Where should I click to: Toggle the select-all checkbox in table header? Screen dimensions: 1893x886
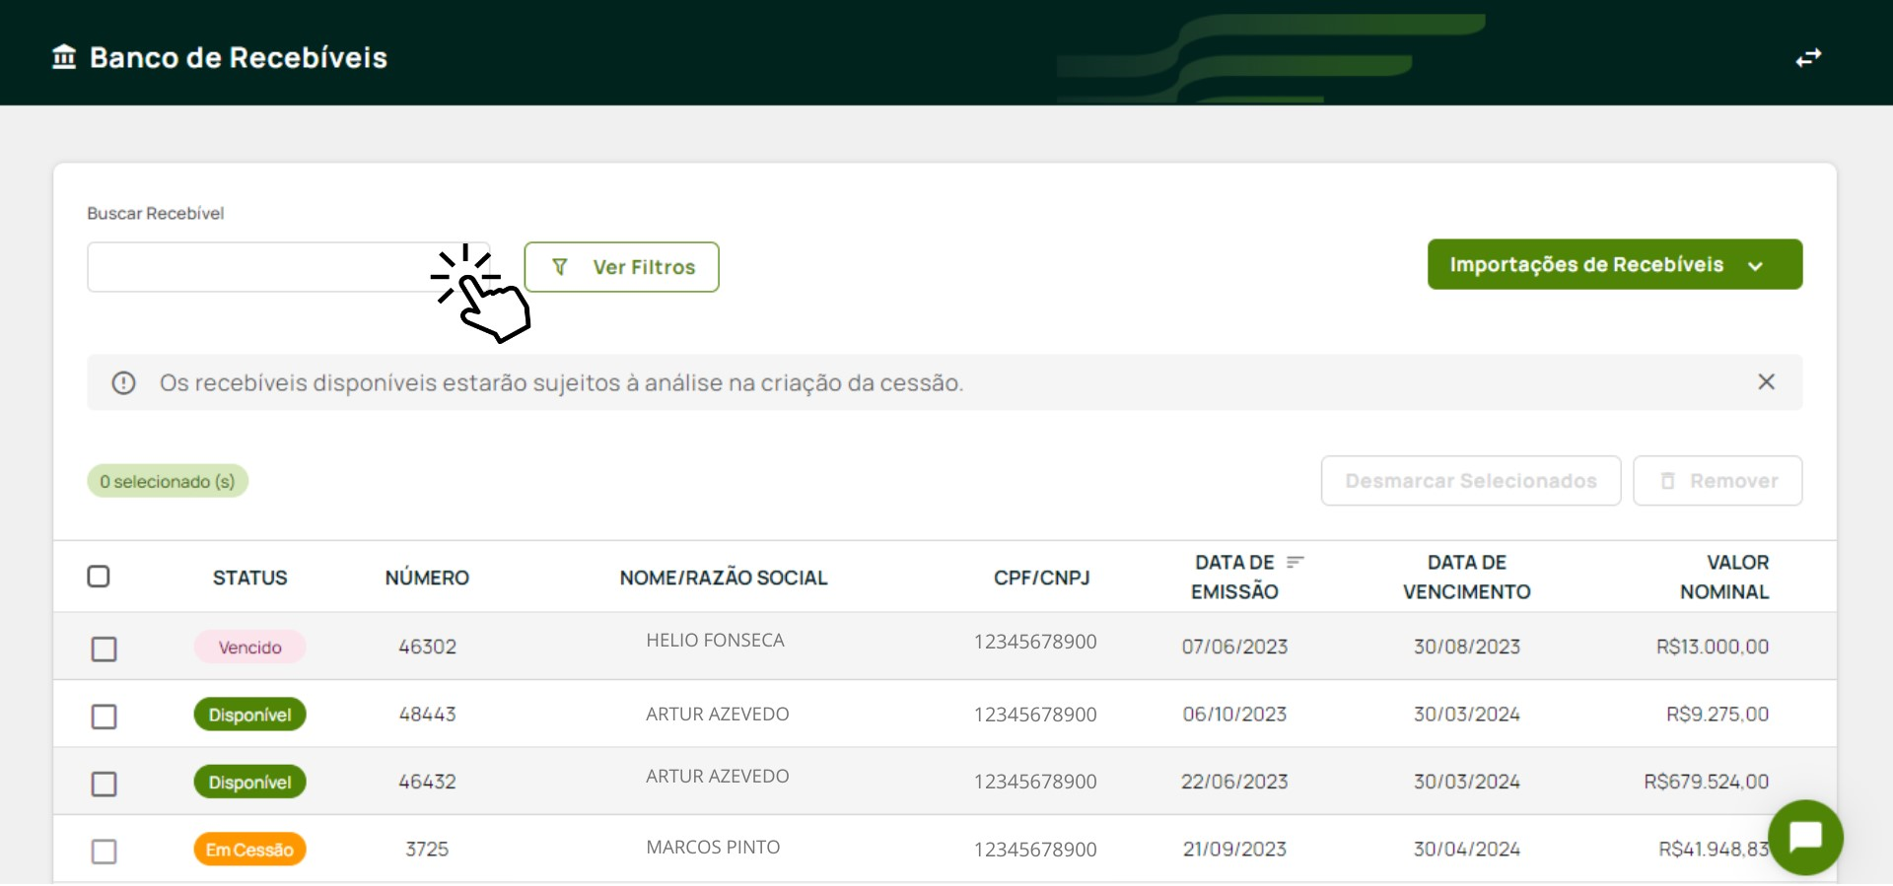click(99, 577)
